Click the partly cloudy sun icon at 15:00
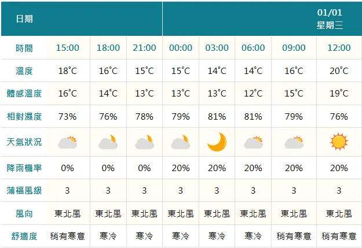362x248 pixels. coord(67,142)
